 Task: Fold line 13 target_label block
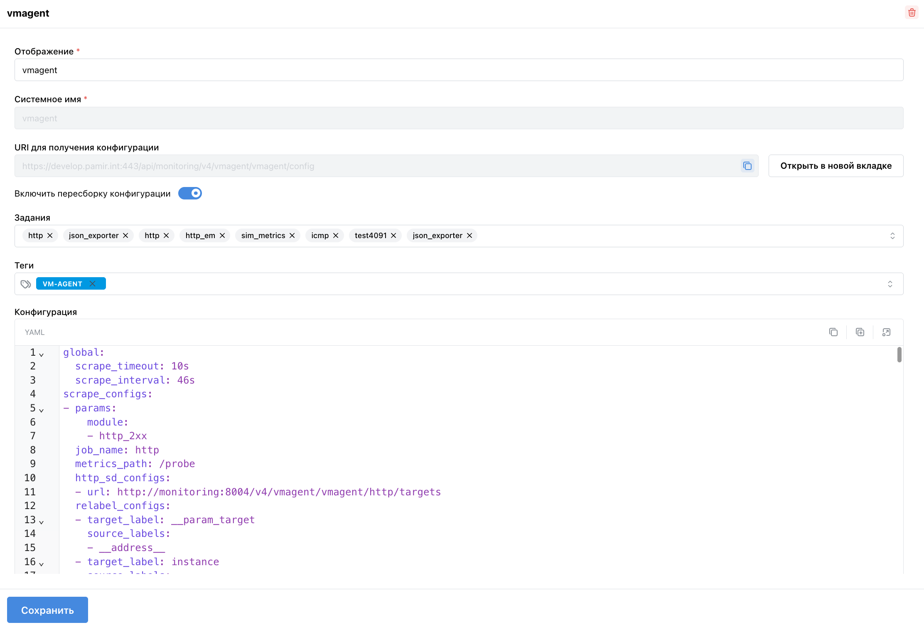tap(41, 522)
